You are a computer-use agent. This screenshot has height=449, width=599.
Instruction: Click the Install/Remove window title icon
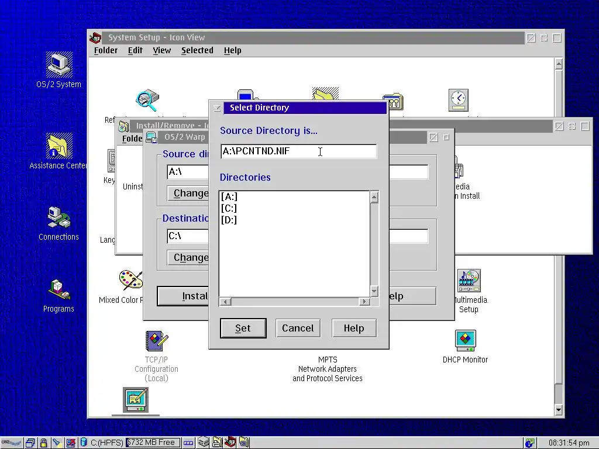click(x=123, y=126)
